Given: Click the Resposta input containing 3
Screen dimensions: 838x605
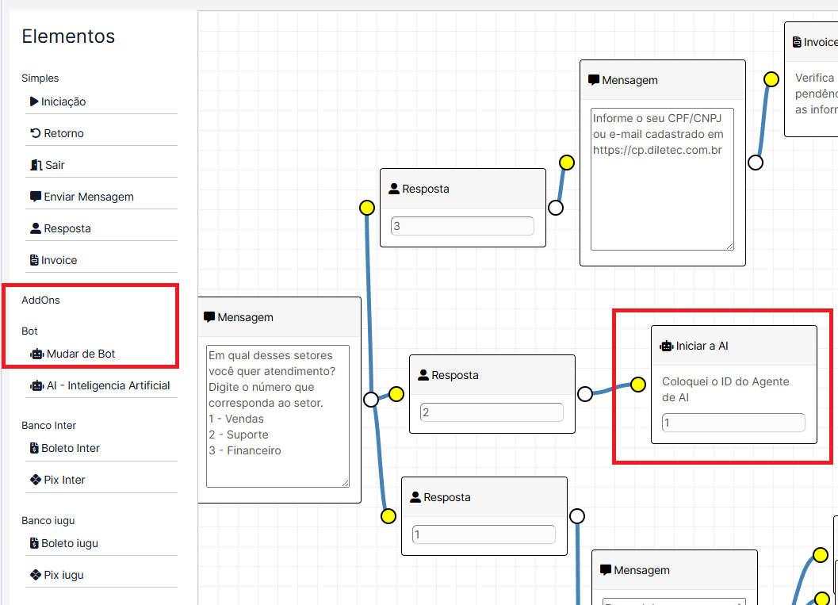Looking at the screenshot, I should (462, 226).
